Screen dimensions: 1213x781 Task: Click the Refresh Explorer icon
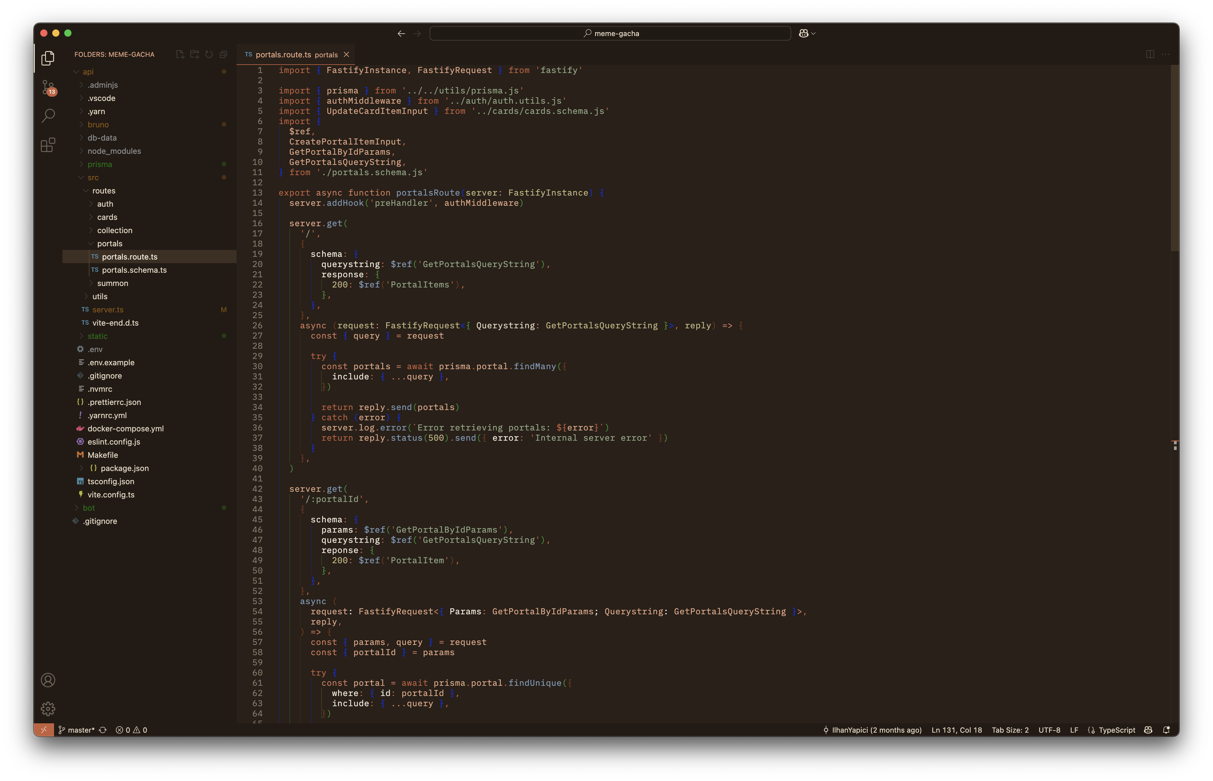pyautogui.click(x=209, y=54)
